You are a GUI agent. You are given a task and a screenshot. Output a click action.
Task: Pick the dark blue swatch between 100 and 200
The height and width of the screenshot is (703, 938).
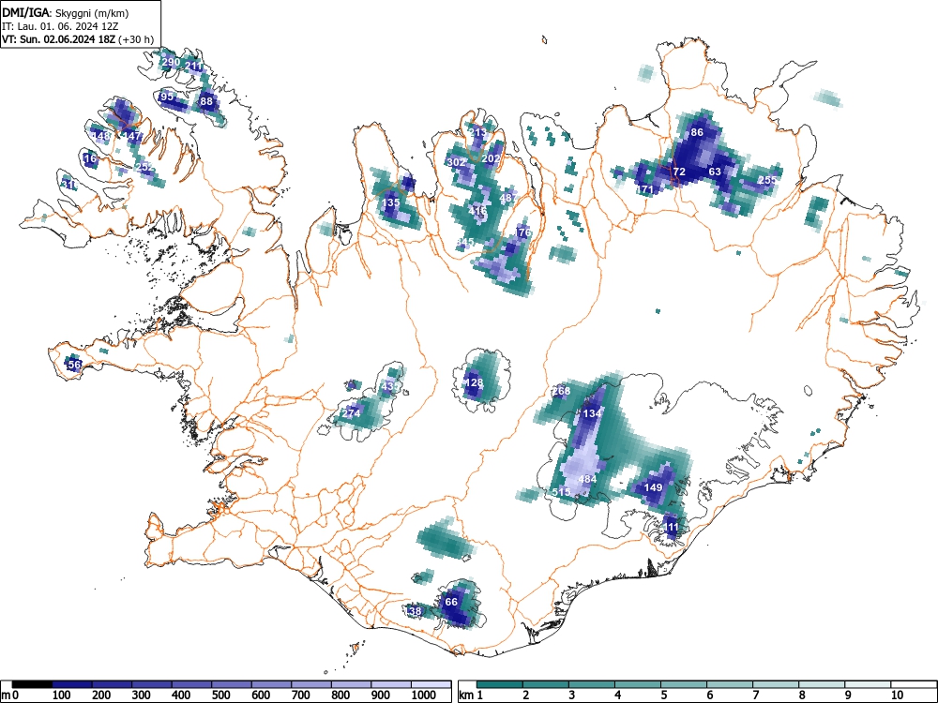72,684
